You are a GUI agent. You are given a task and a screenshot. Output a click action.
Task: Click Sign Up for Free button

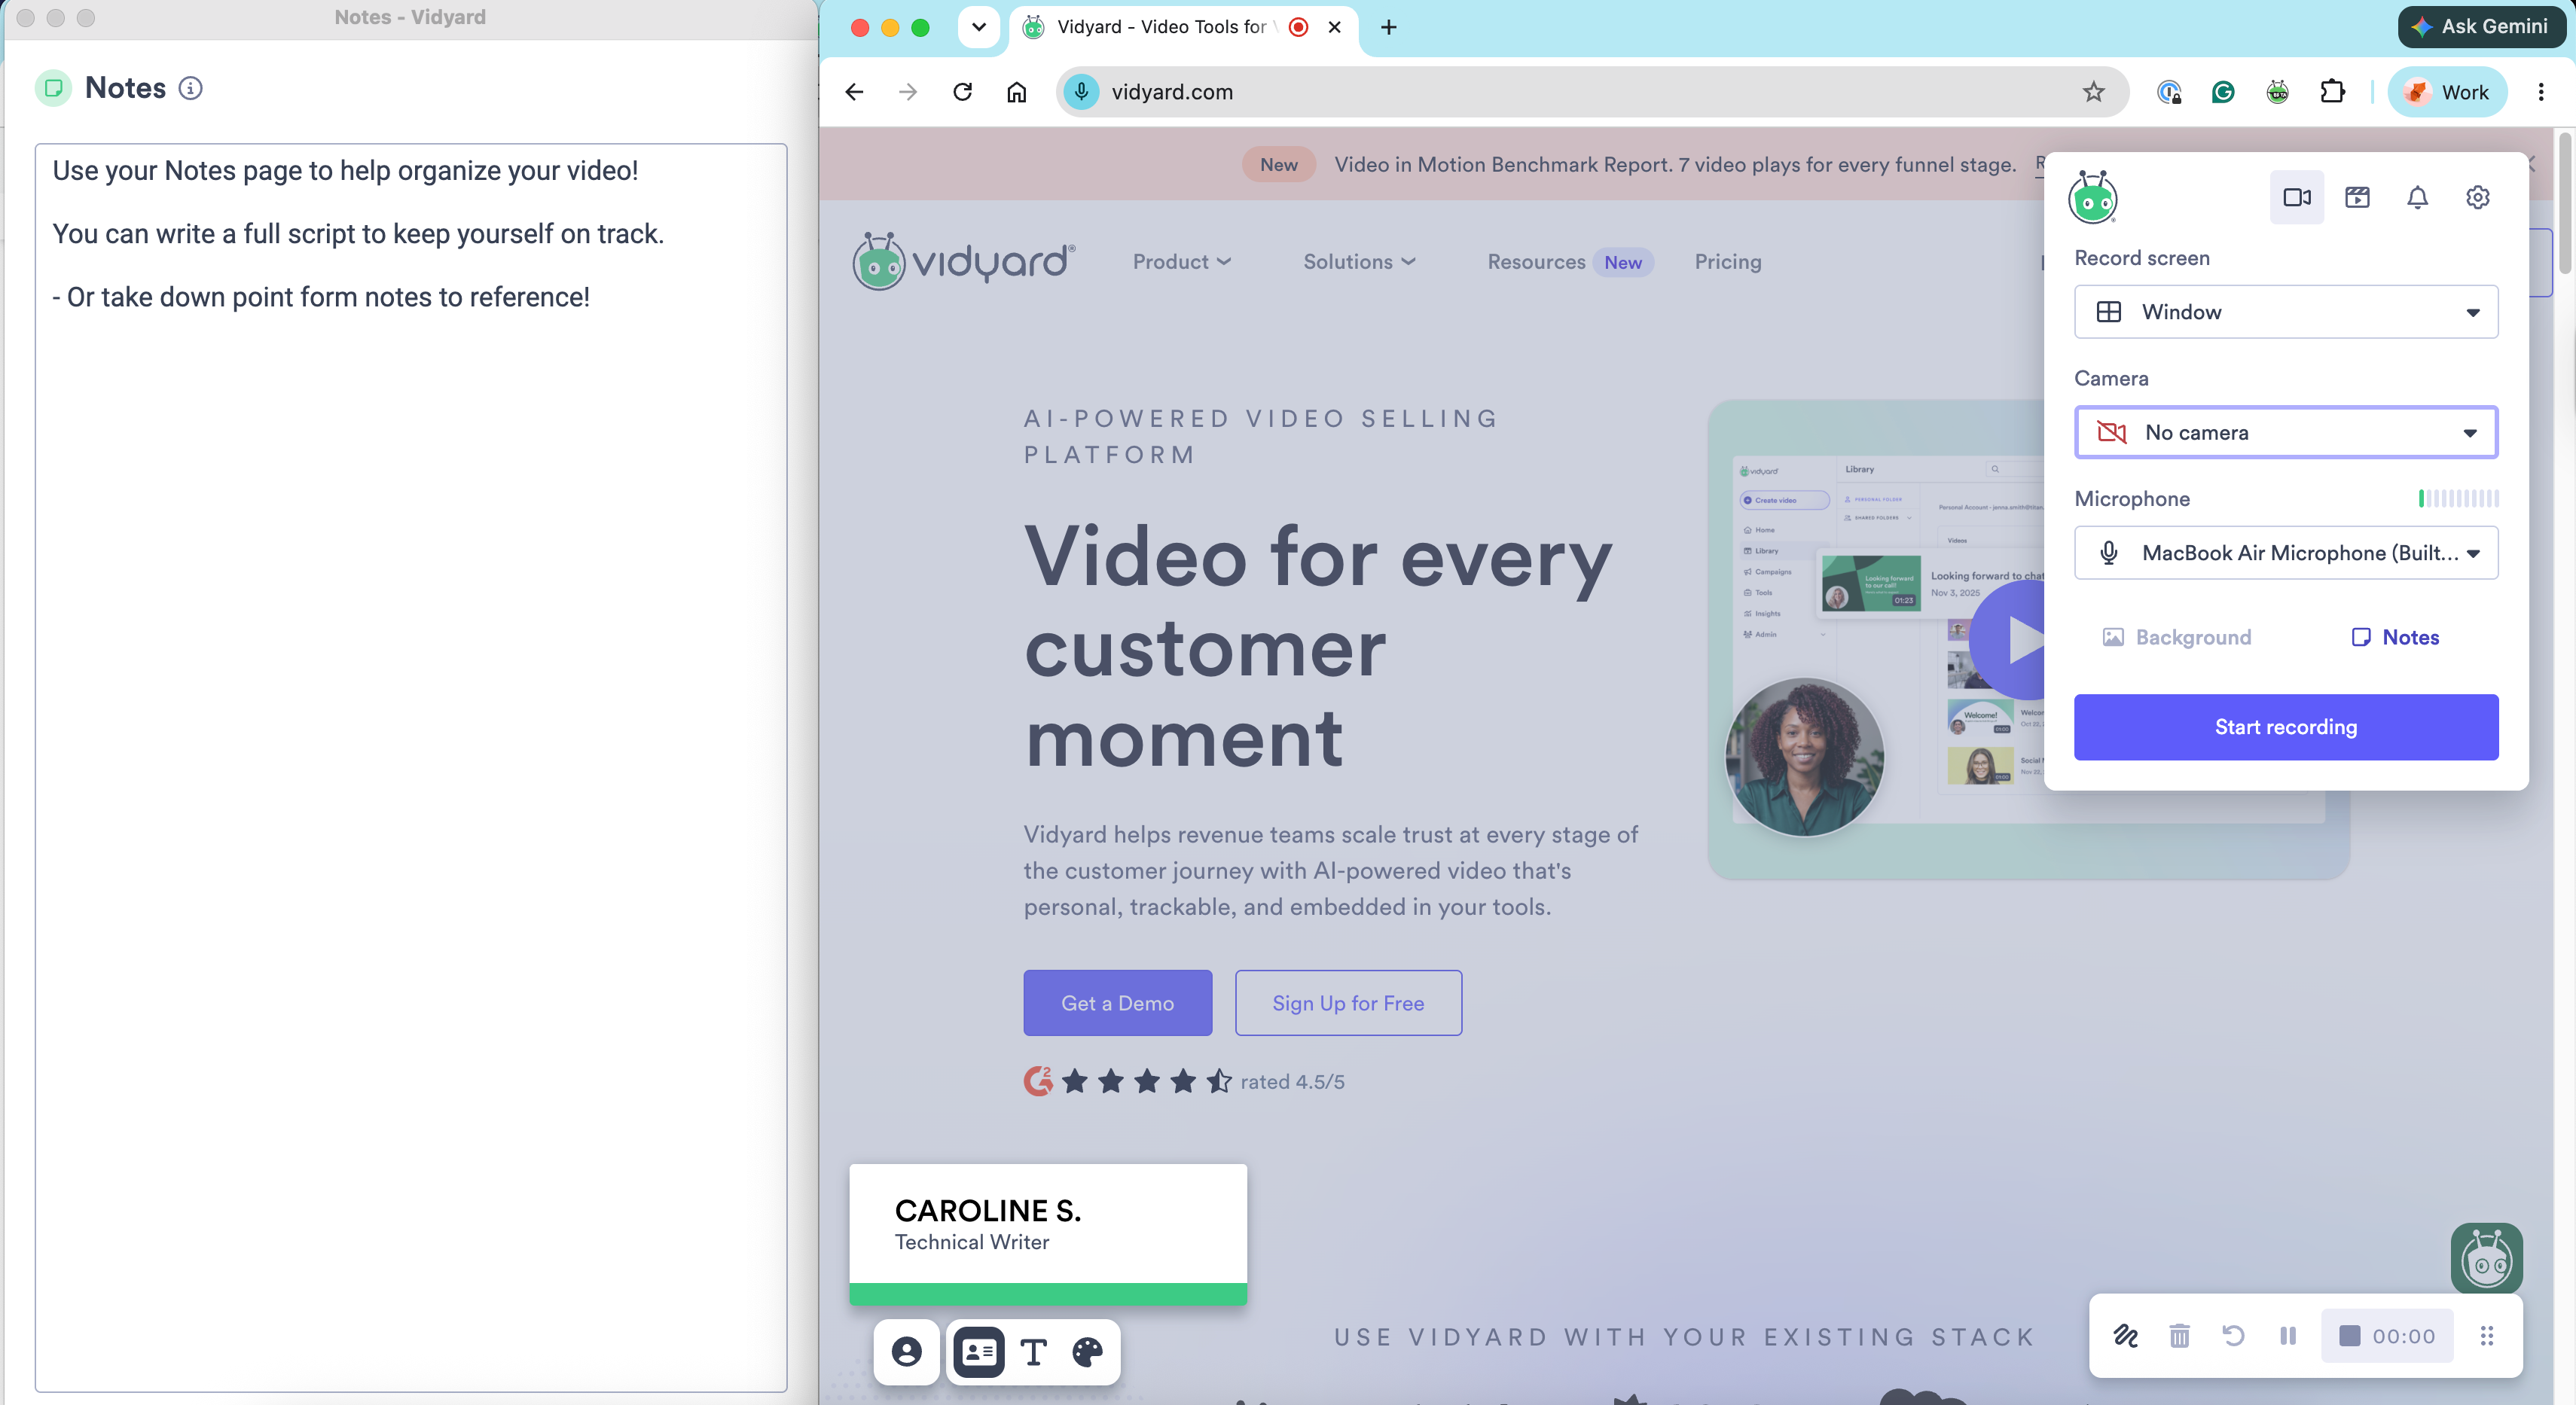pyautogui.click(x=1348, y=1003)
